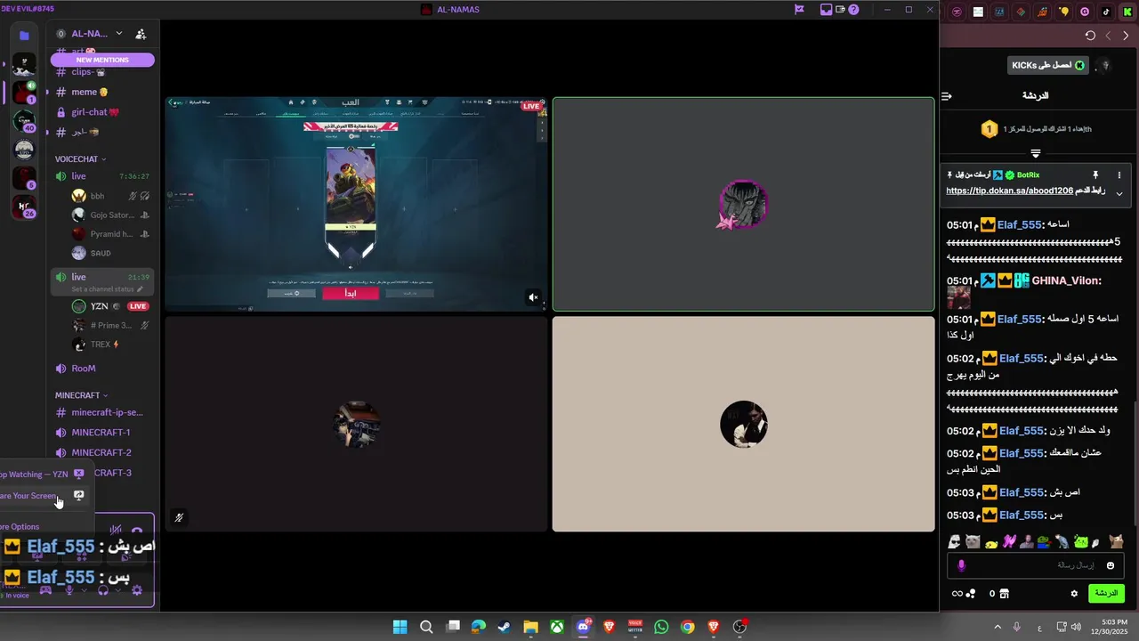This screenshot has height=641, width=1139.
Task: Reload the Kick panel with refresh icon
Action: [1090, 36]
